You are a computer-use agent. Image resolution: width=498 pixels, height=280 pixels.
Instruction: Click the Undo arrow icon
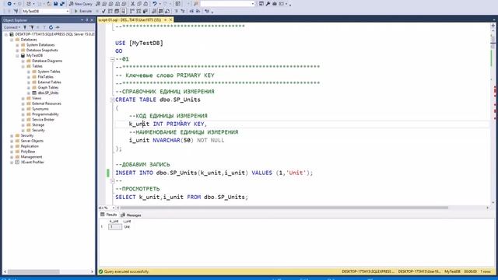(x=154, y=4)
